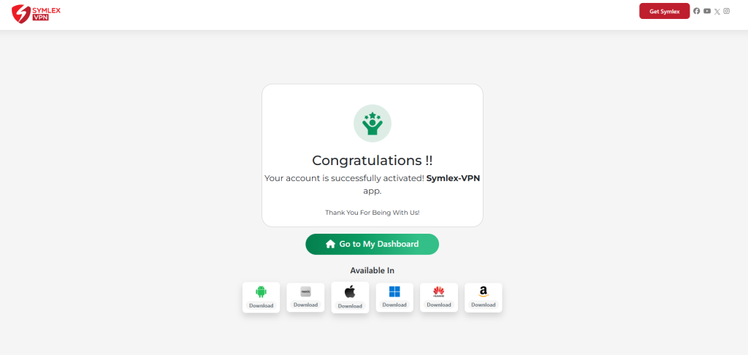
Task: Click the green Android robot icon
Action: click(x=261, y=291)
